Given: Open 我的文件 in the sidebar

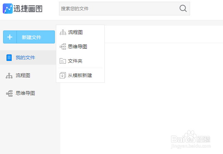Looking at the screenshot, I should [x=28, y=57].
